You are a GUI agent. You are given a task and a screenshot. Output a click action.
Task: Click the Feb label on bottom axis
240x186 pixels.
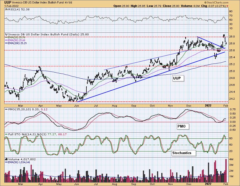click(226, 184)
